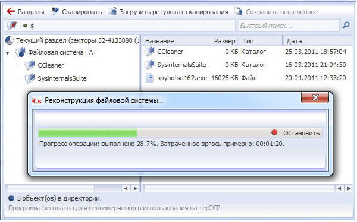Start scanning with Сканировать text button

point(82,12)
